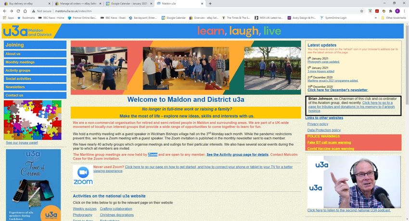This screenshot has width=409, height=221.
Task: Open the Data Protection policy link
Action: pos(324,130)
